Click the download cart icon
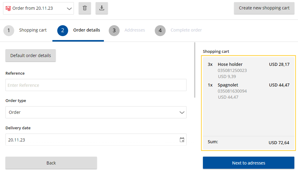 pyautogui.click(x=102, y=8)
